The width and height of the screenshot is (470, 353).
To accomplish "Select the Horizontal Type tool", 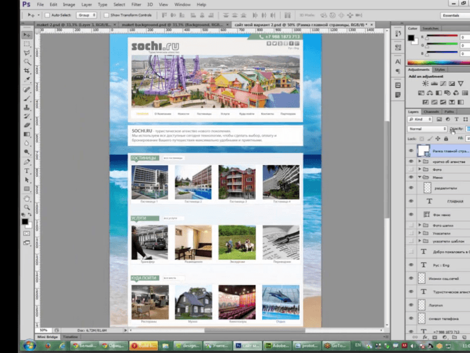I will tap(26, 171).
